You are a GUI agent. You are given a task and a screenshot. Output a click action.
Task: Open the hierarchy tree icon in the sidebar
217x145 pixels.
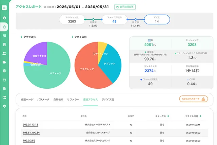[4, 97]
